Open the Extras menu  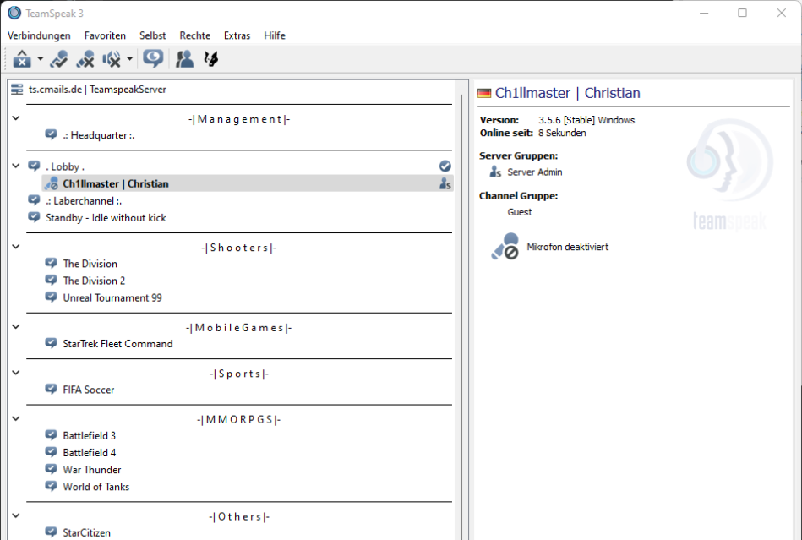point(237,35)
